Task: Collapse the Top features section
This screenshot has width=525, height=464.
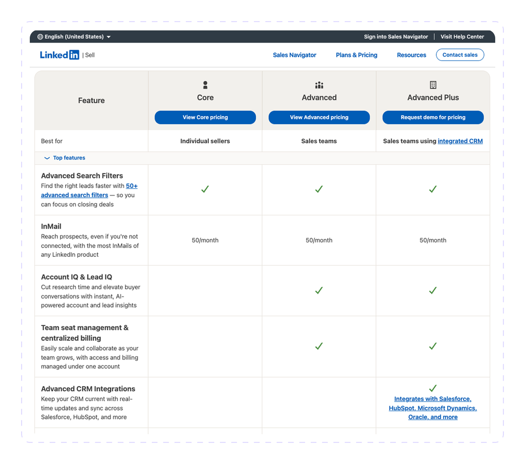Action: [x=65, y=158]
